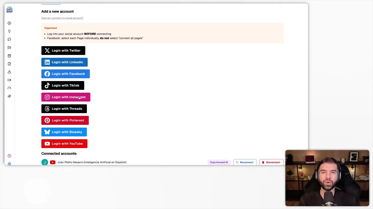This screenshot has width=373, height=209.
Task: Open the speedometer gauge sidebar icon
Action: (x=9, y=88)
